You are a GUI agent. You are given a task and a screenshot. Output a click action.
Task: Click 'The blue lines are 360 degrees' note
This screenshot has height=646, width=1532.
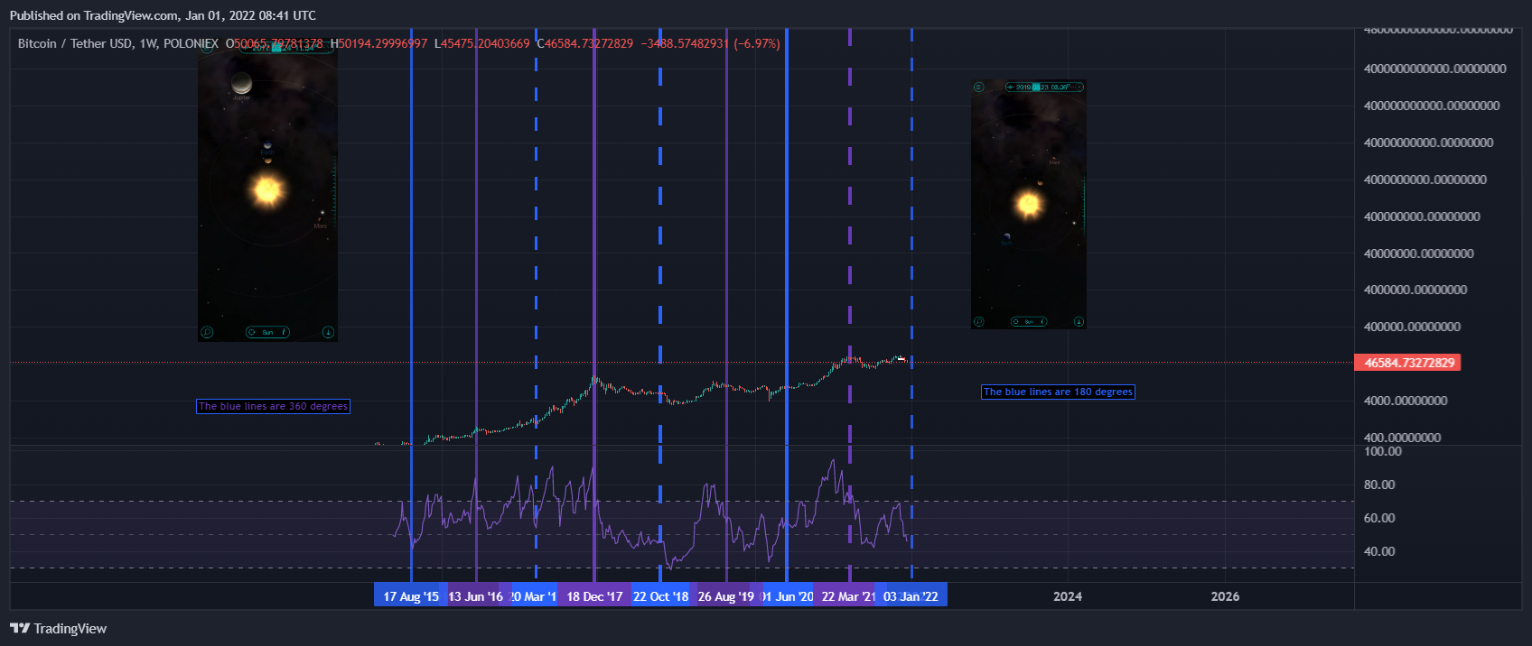click(273, 406)
